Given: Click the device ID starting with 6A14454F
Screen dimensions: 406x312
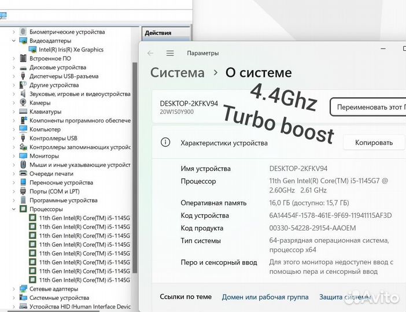Looking at the screenshot, I should [330, 216].
